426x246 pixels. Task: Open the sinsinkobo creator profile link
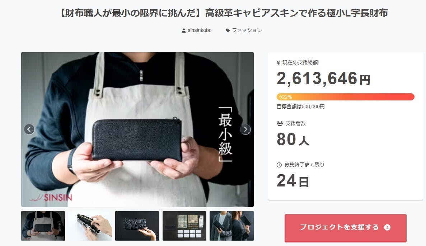200,30
